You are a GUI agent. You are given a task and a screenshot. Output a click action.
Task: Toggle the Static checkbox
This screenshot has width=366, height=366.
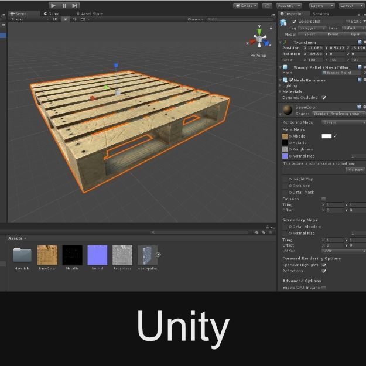(x=347, y=22)
